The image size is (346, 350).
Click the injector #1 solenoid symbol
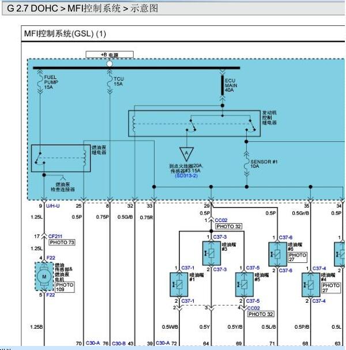(x=179, y=285)
